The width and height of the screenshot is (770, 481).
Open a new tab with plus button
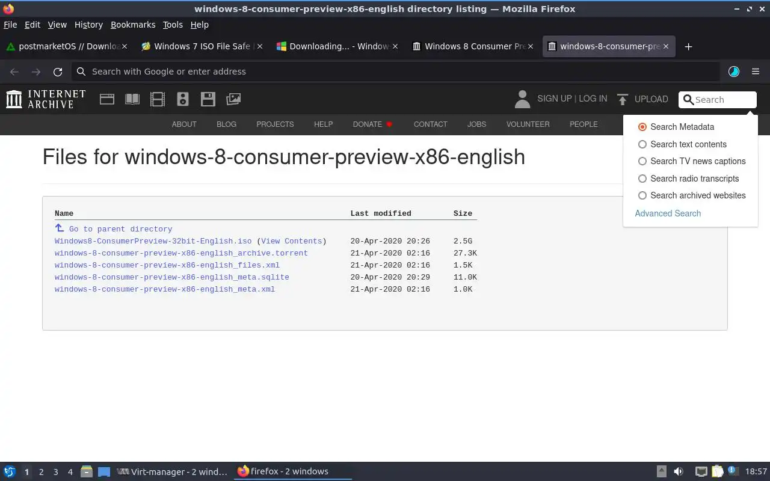689,47
